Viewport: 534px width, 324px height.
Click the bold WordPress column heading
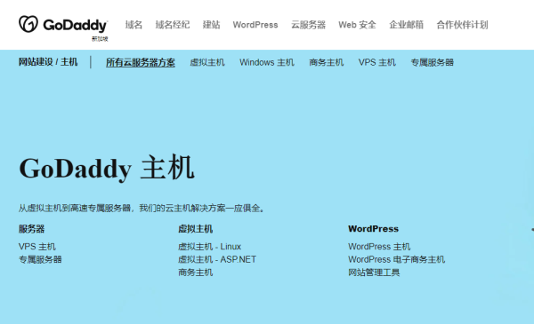pyautogui.click(x=373, y=229)
